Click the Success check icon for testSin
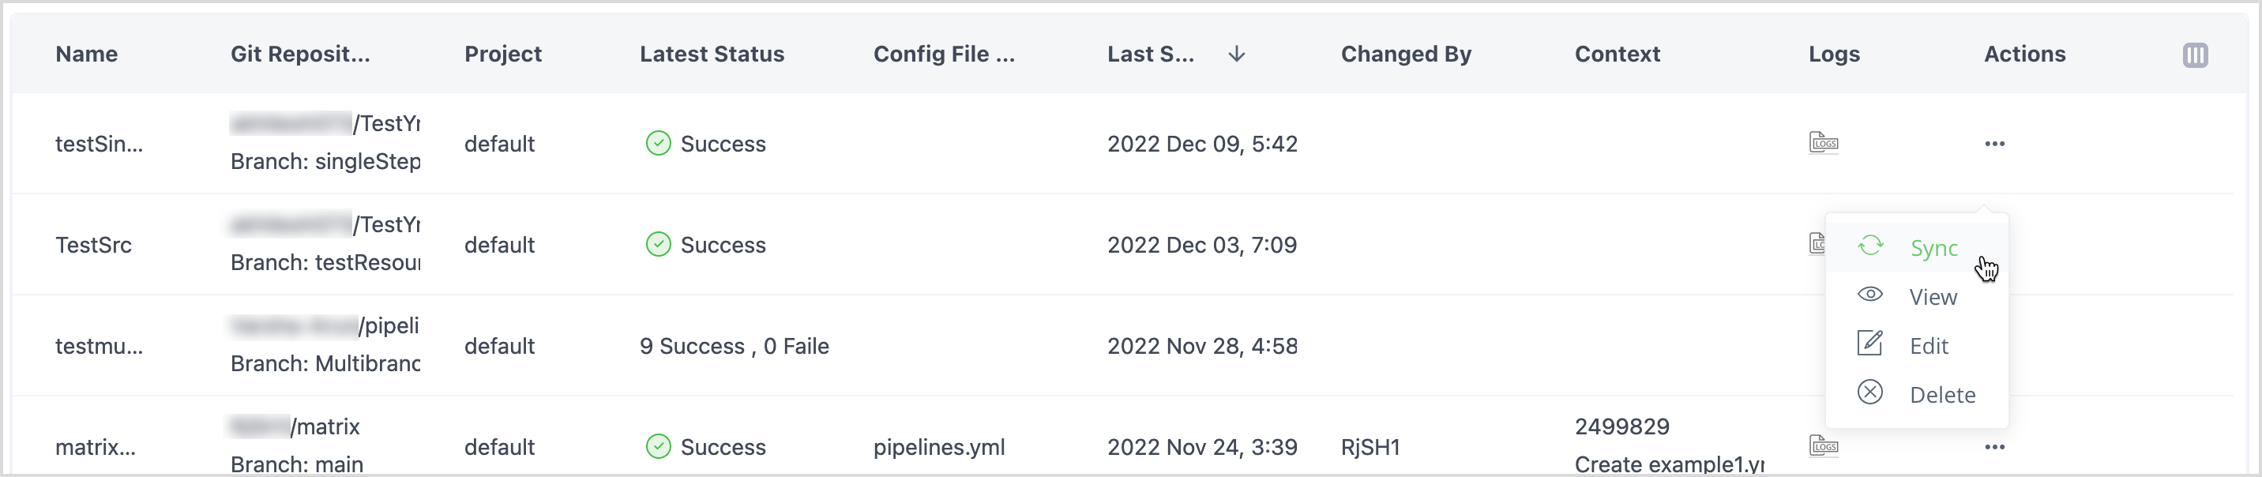The image size is (2262, 477). pos(658,143)
